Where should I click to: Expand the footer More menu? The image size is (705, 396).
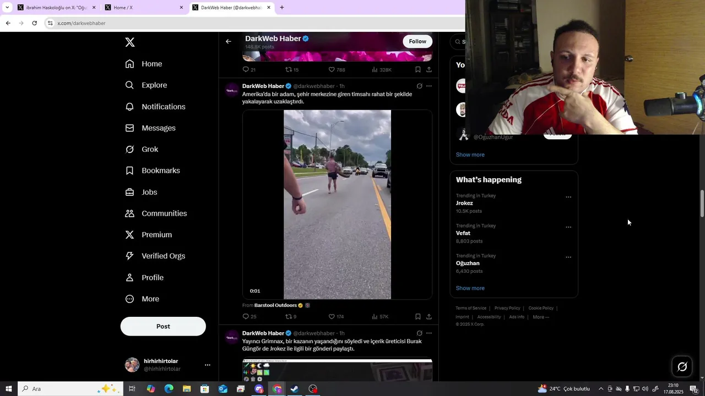541,317
